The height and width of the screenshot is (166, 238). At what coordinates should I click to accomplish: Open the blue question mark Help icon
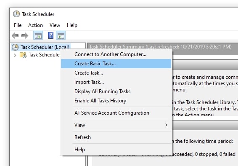(x=51, y=35)
